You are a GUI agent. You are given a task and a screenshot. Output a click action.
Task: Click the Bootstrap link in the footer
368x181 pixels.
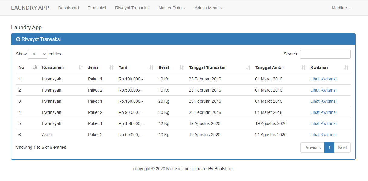coord(223,169)
